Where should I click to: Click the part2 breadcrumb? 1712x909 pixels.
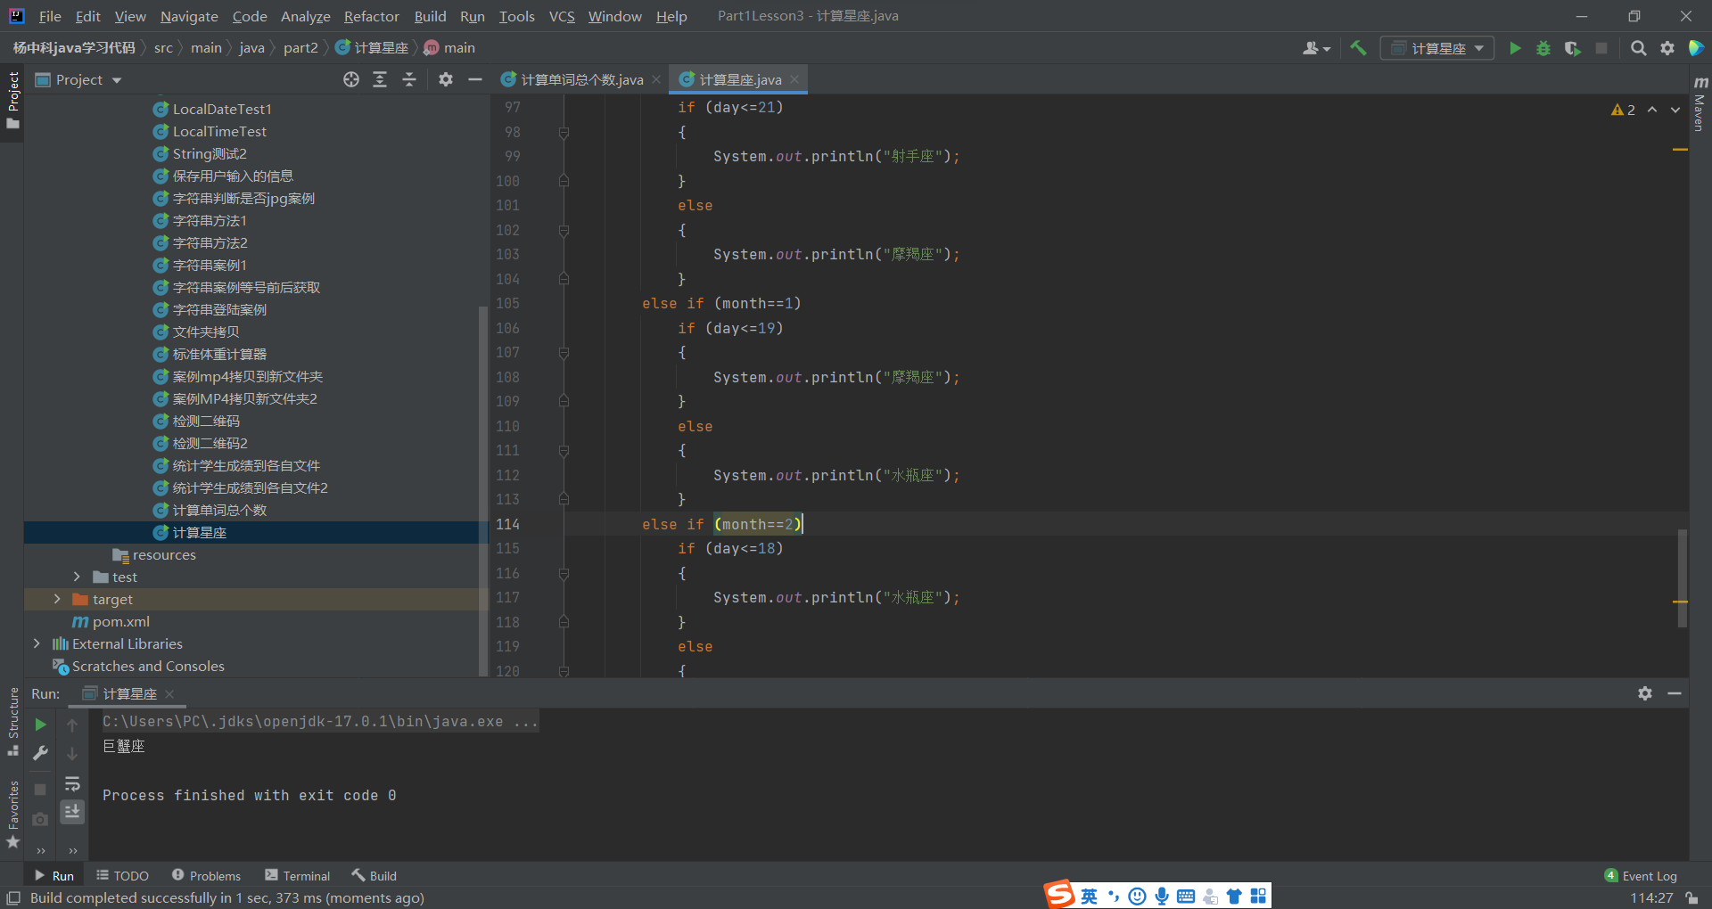(x=300, y=48)
